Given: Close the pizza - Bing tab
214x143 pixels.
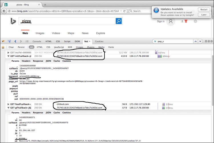Looking at the screenshot, I should coord(39,5).
